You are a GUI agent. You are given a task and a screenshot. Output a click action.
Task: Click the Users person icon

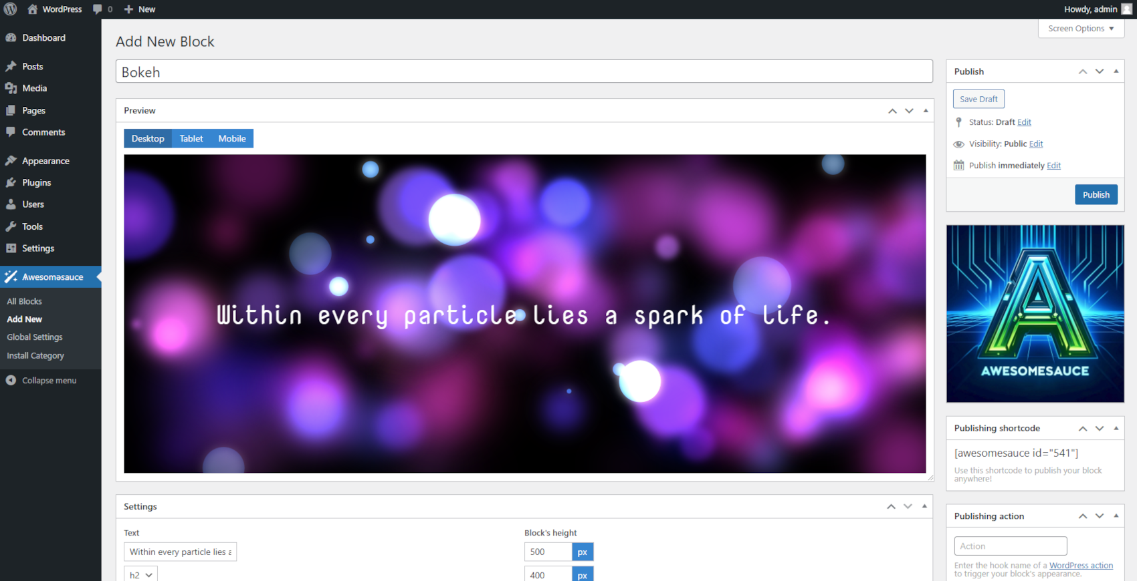[11, 204]
